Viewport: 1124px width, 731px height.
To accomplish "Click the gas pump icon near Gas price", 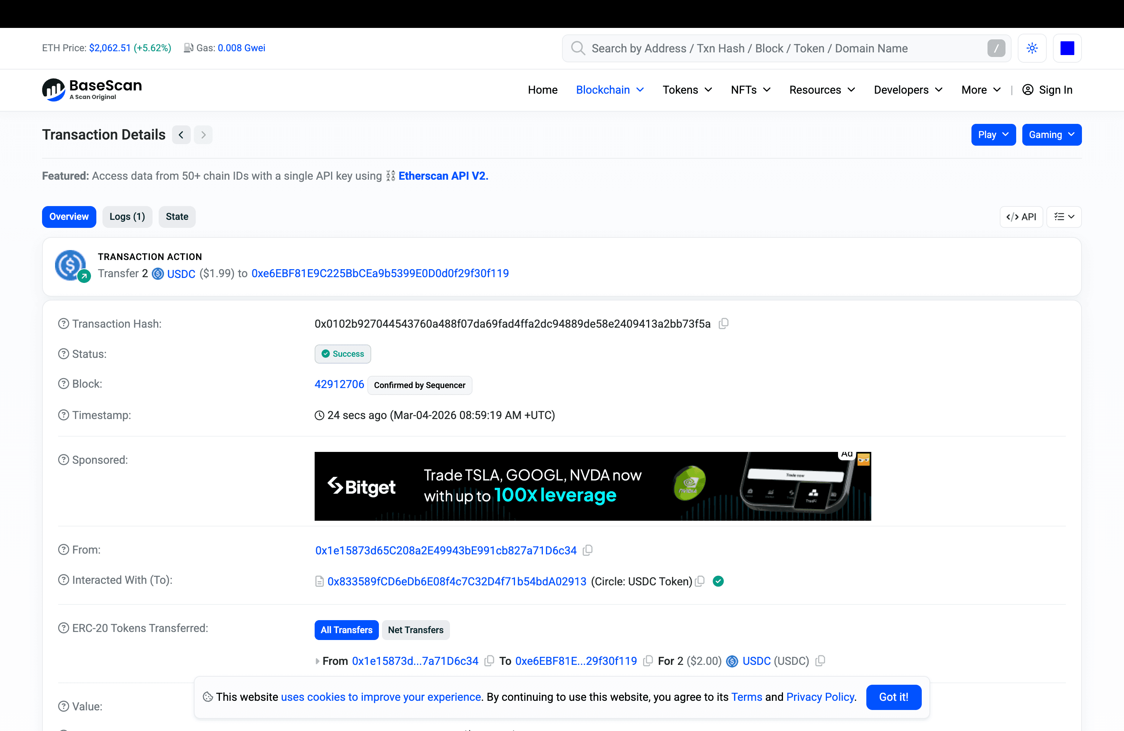I will pyautogui.click(x=188, y=47).
